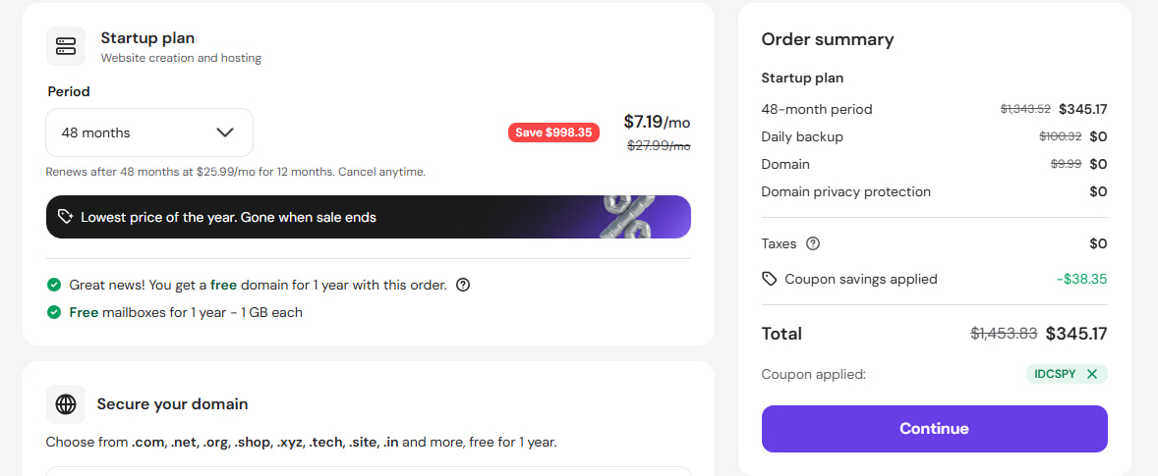Remove the IDCSPY coupon with the X
The height and width of the screenshot is (476, 1158).
point(1092,374)
